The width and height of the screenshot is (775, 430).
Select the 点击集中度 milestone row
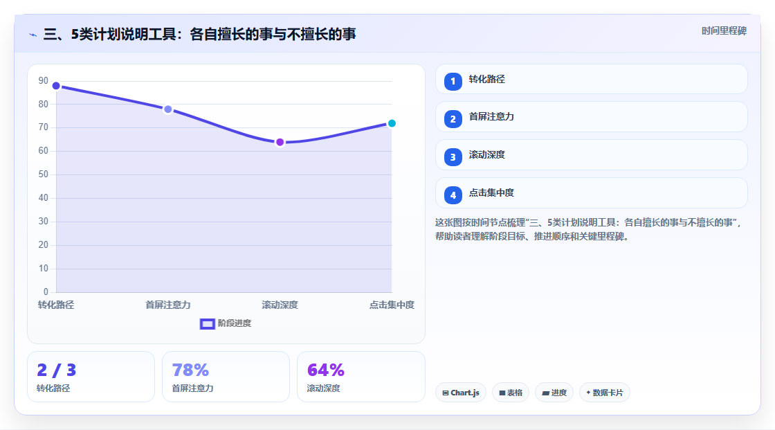click(x=591, y=193)
